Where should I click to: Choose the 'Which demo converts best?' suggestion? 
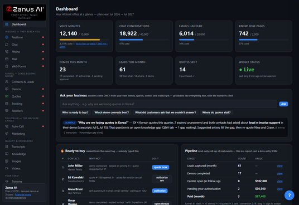(x=112, y=113)
